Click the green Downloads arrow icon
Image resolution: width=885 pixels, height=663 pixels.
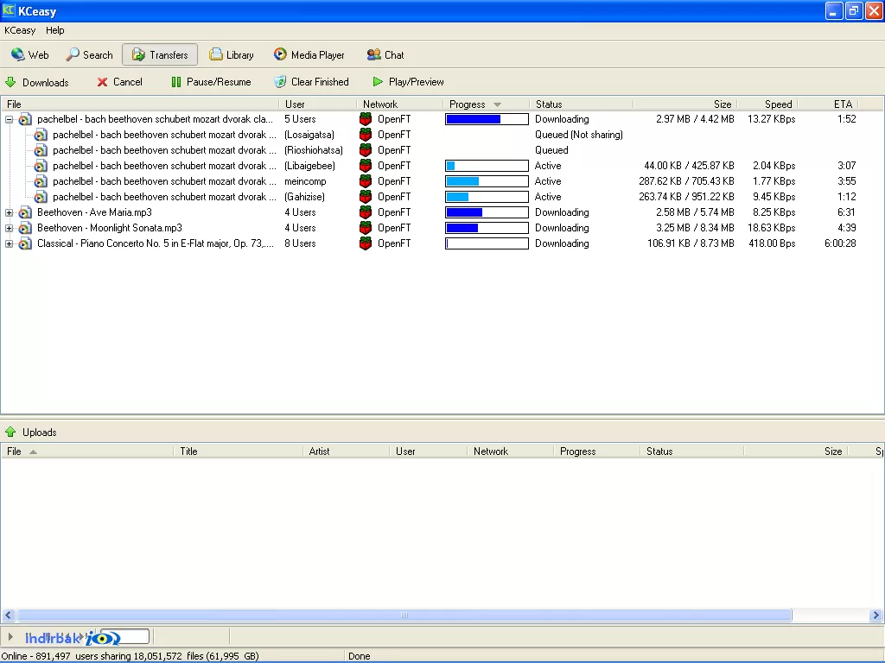point(10,82)
